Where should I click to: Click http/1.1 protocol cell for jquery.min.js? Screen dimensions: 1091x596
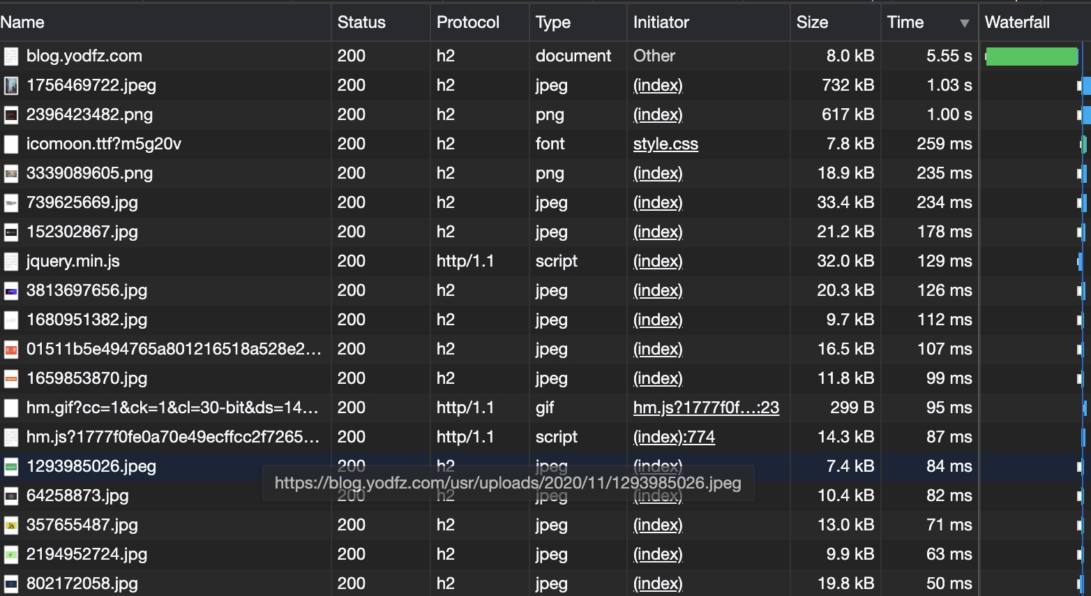tap(465, 261)
